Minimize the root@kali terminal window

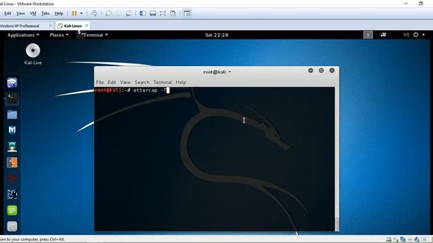click(311, 70)
